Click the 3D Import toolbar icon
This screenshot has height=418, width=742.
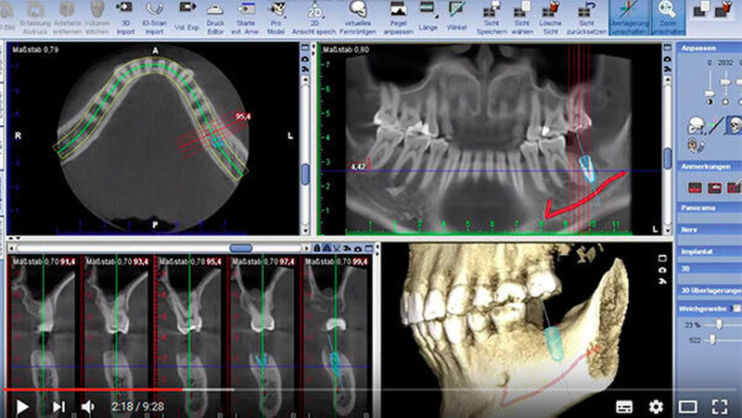[x=126, y=12]
